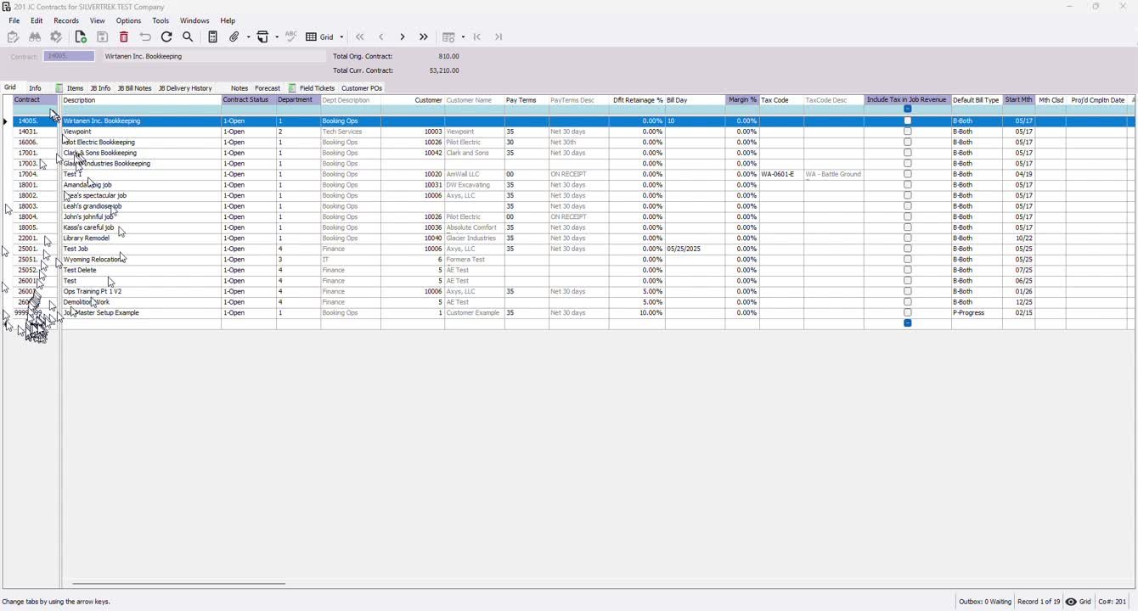The width and height of the screenshot is (1138, 611).
Task: Switch to the Forecast tab
Action: (268, 88)
